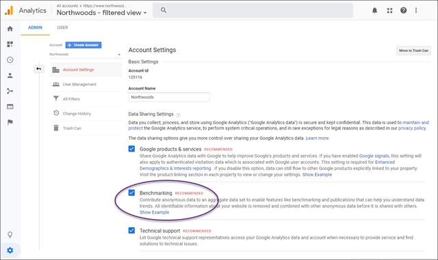Uncheck Google products & services checkbox
Image resolution: width=438 pixels, height=260 pixels.
131,149
